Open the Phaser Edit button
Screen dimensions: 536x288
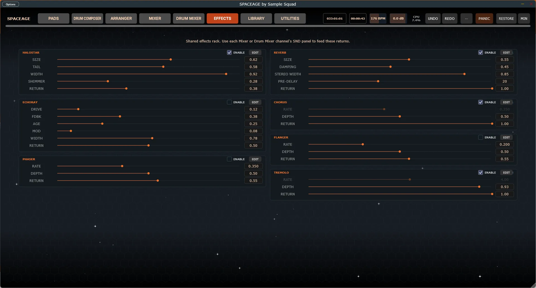[255, 159]
